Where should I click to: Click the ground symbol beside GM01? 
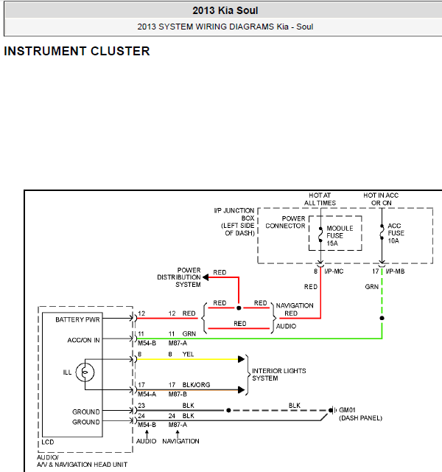332,410
